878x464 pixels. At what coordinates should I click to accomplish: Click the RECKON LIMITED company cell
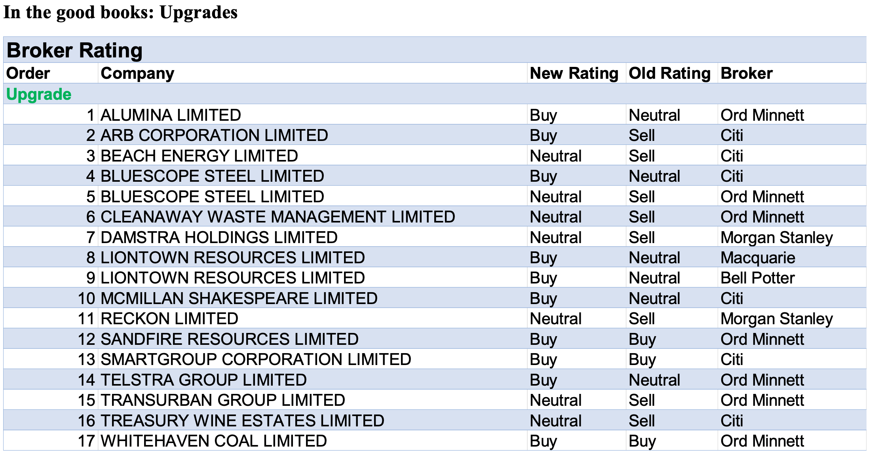click(169, 319)
